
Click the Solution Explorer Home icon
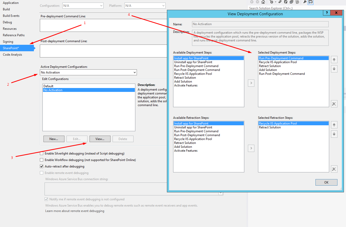(x=263, y=2)
